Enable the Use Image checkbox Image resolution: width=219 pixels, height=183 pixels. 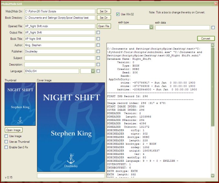point(6,136)
